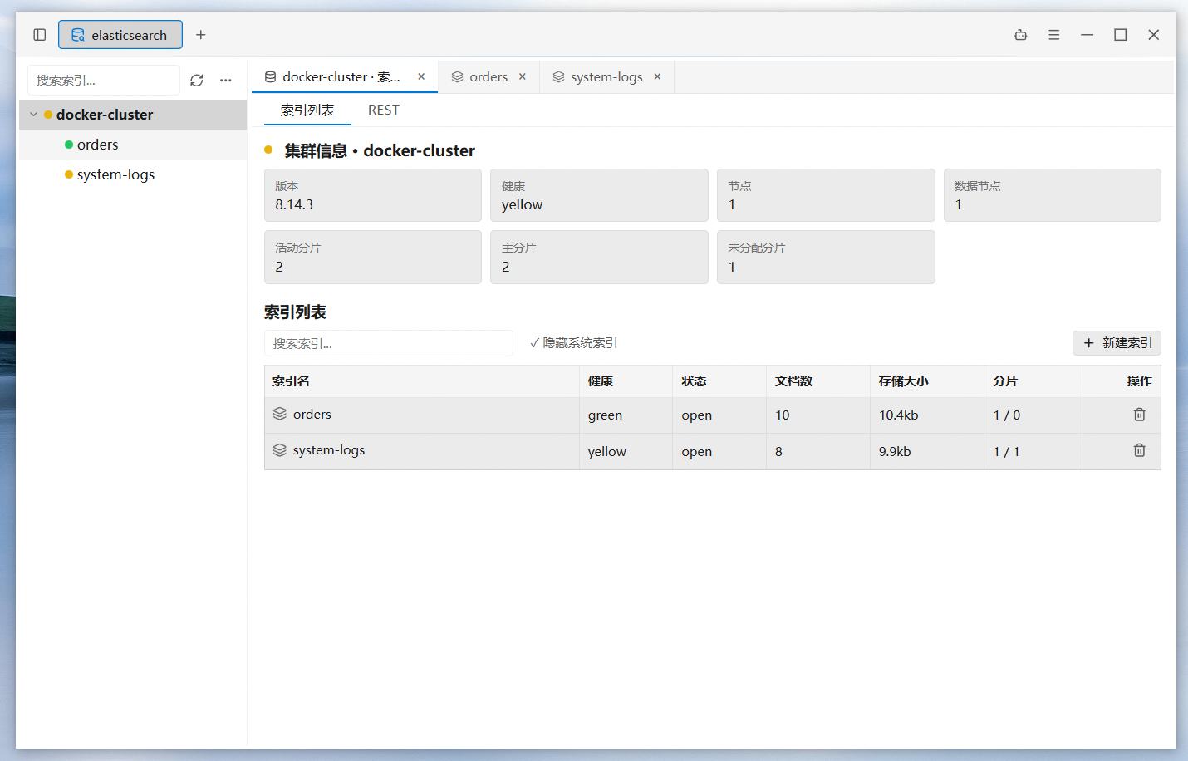Screen dimensions: 1188x761
Task: Toggle 隐藏系统索引 checkbox
Action: (x=573, y=343)
